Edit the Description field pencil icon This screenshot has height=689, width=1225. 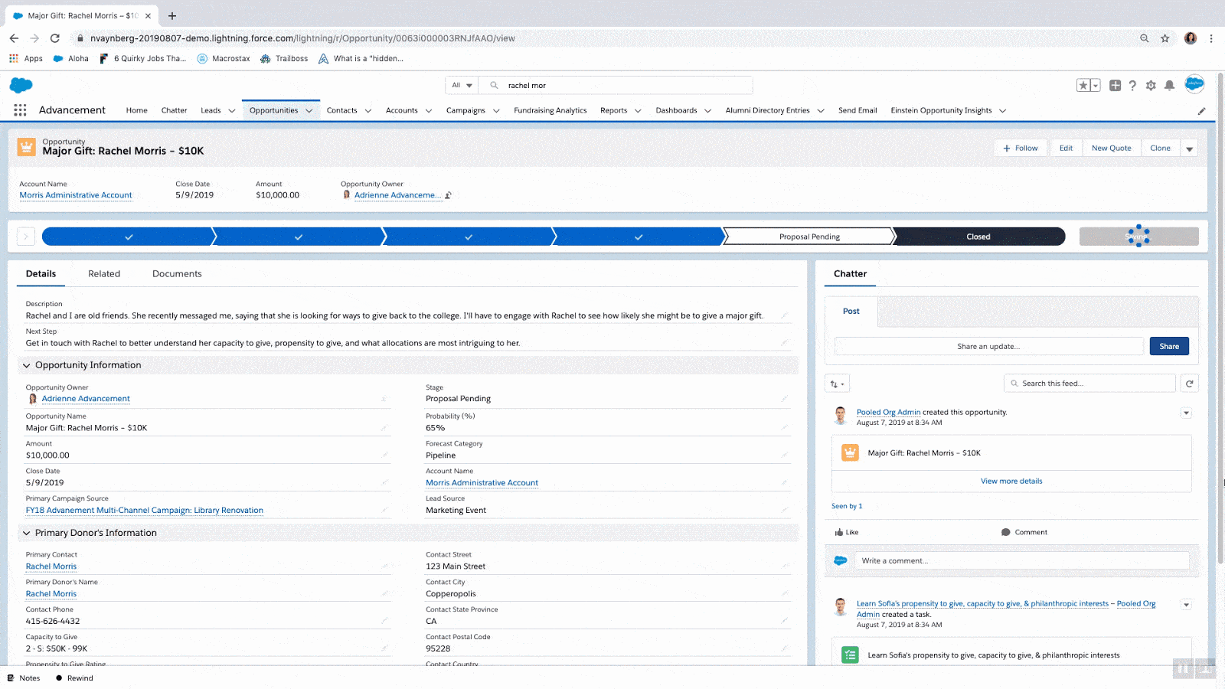[785, 315]
